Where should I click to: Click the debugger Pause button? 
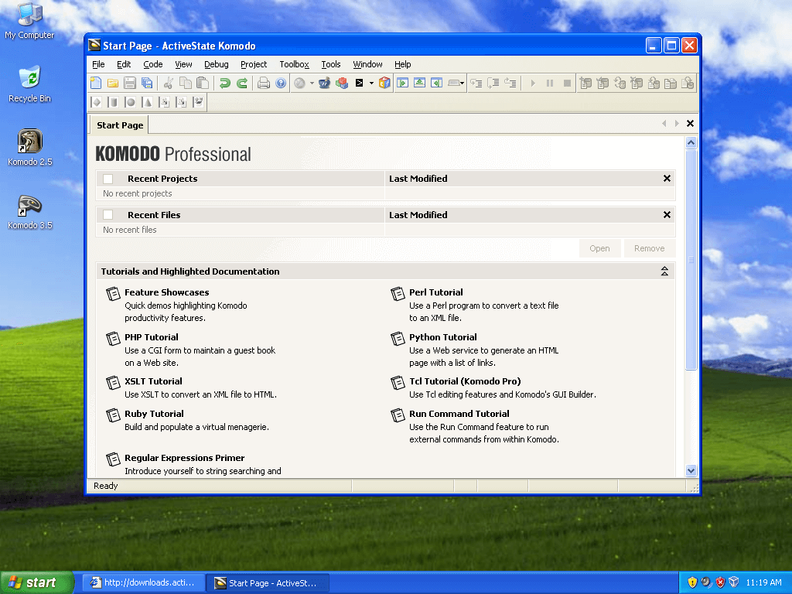[x=550, y=83]
